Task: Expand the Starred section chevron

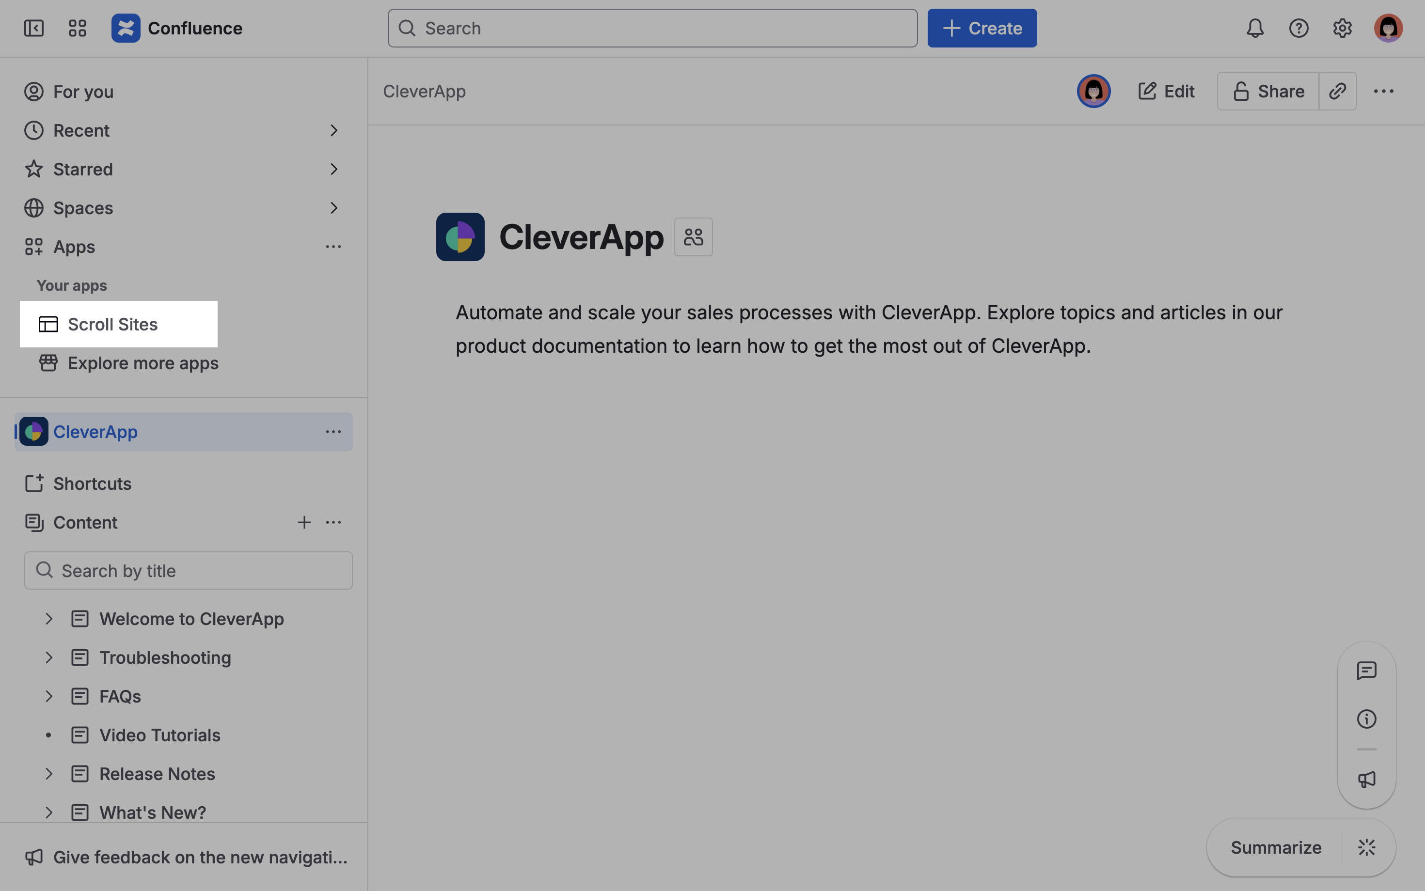Action: 333,169
